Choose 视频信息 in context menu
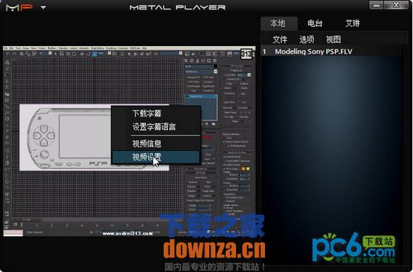Viewport: 413px width, 272px height. pos(156,144)
